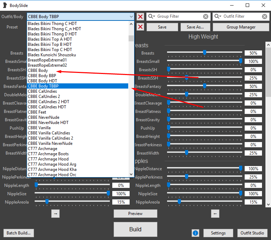Select CBBE Body from the list
This screenshot has width=271, height=240.
[38, 71]
